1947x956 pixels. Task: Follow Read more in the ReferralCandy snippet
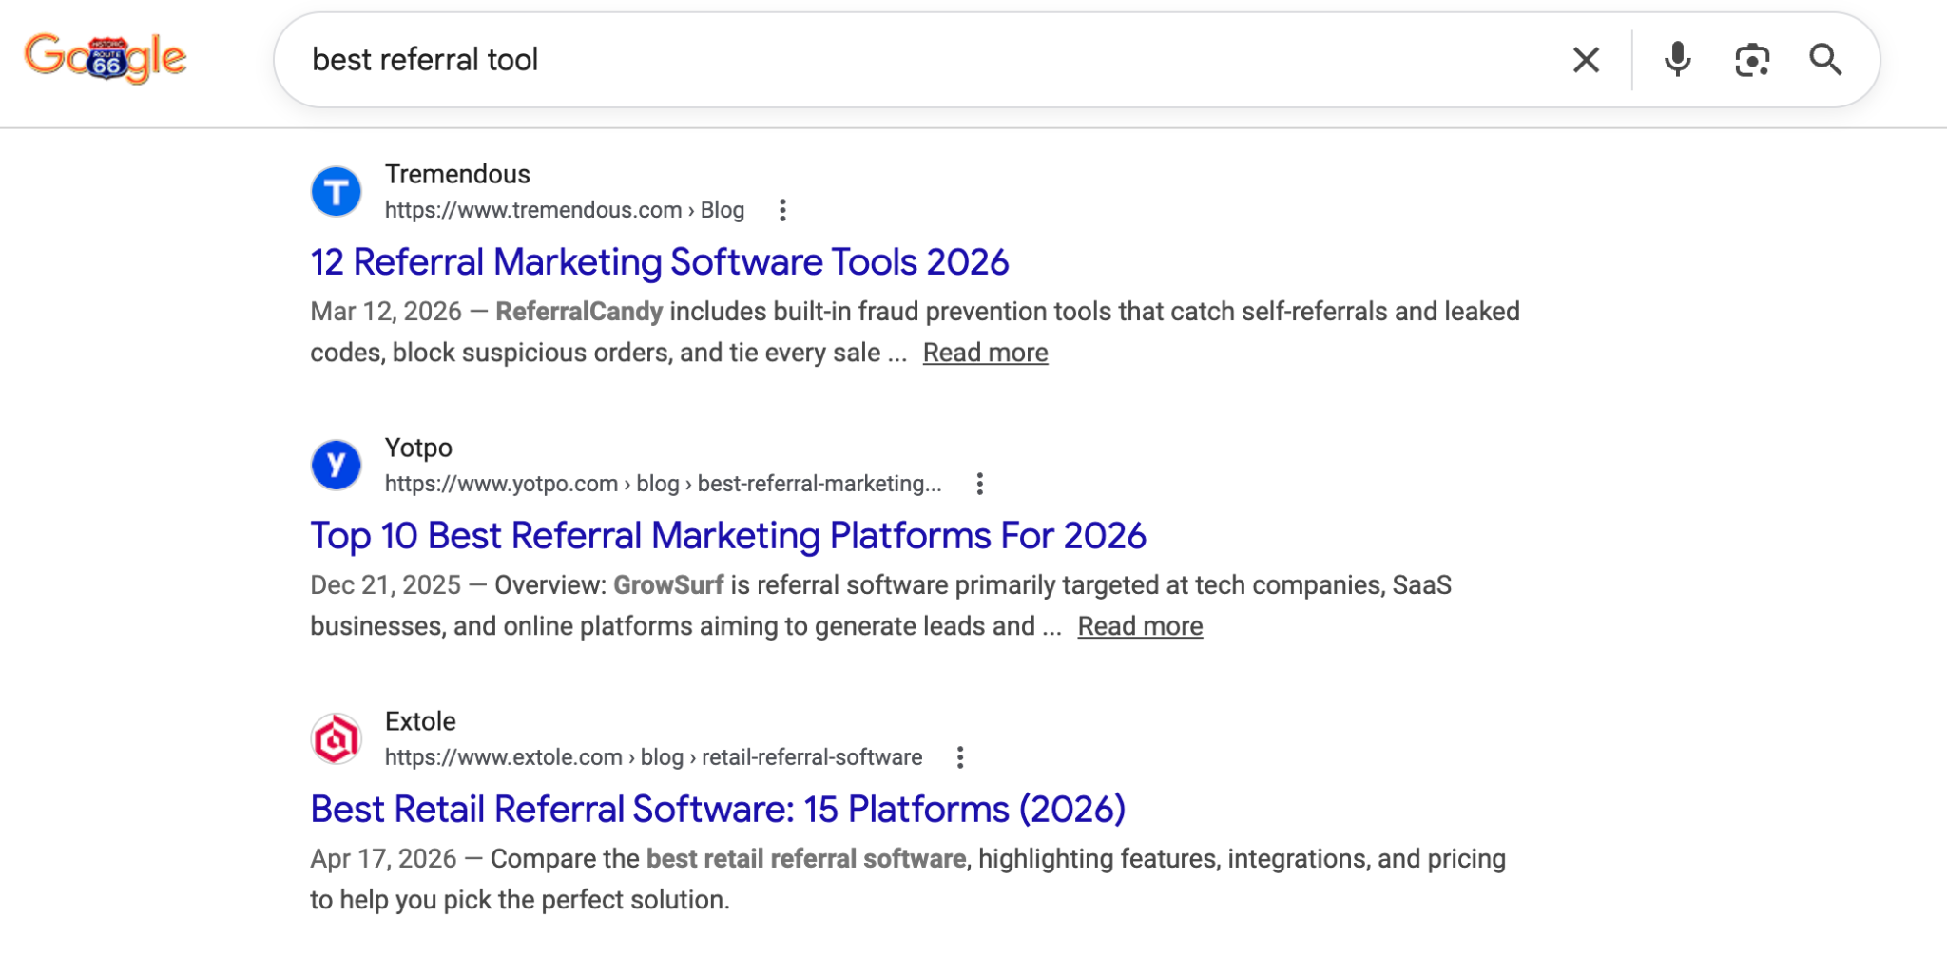pos(985,353)
